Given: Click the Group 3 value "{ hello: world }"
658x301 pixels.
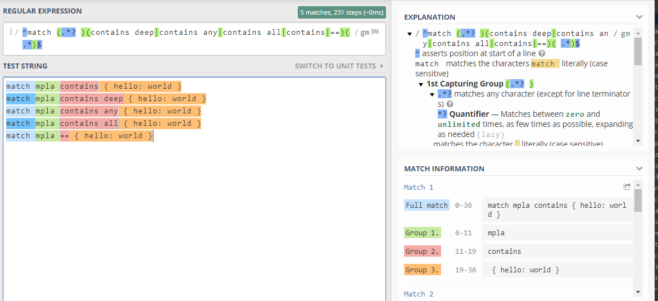Looking at the screenshot, I should tap(525, 270).
